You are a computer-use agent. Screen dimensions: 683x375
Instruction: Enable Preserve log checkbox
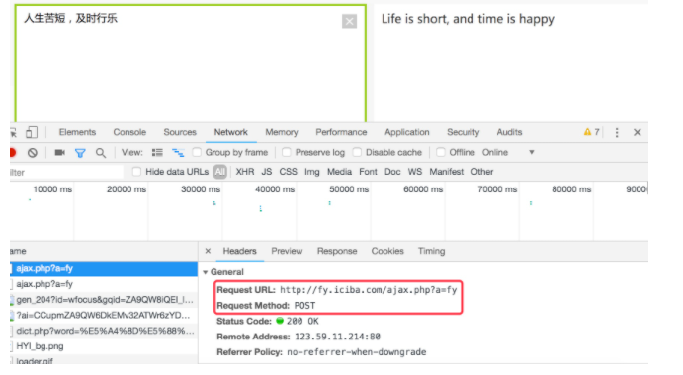(287, 152)
